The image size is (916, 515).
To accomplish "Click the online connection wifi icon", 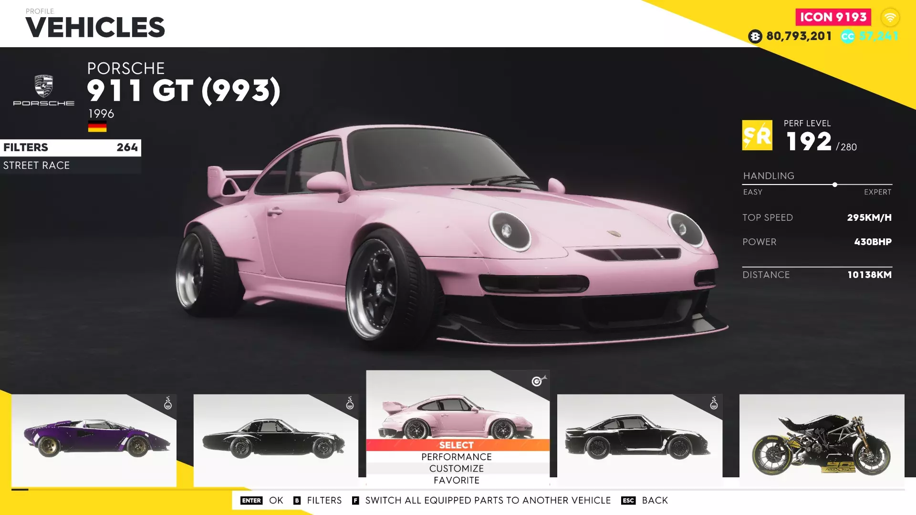I will click(890, 18).
